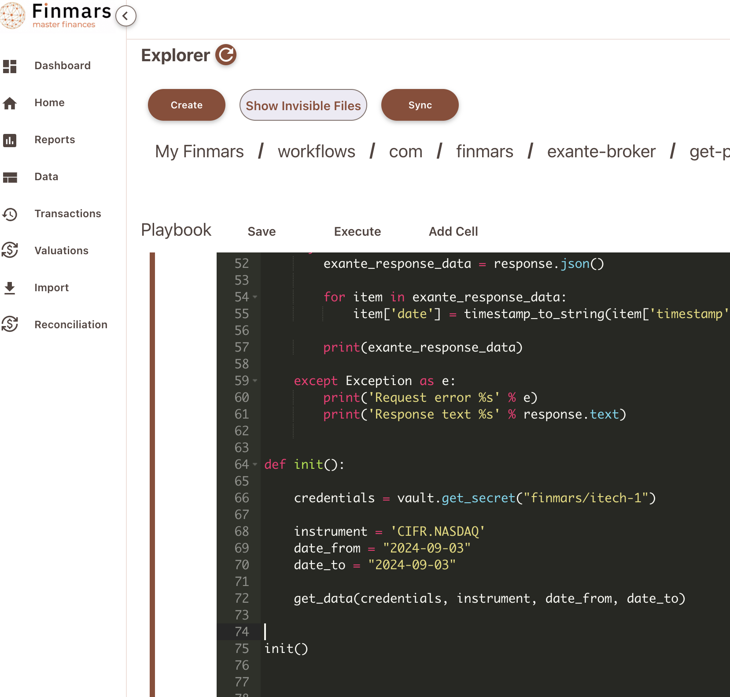Place cursor on 'CIFR.NASDAQ' string
The width and height of the screenshot is (730, 697).
point(438,531)
